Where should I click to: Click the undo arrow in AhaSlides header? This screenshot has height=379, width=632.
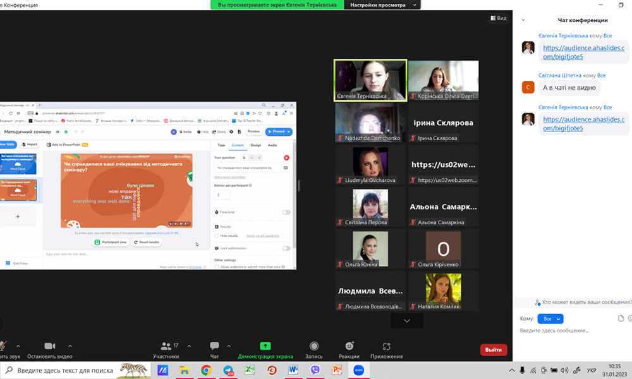click(76, 132)
